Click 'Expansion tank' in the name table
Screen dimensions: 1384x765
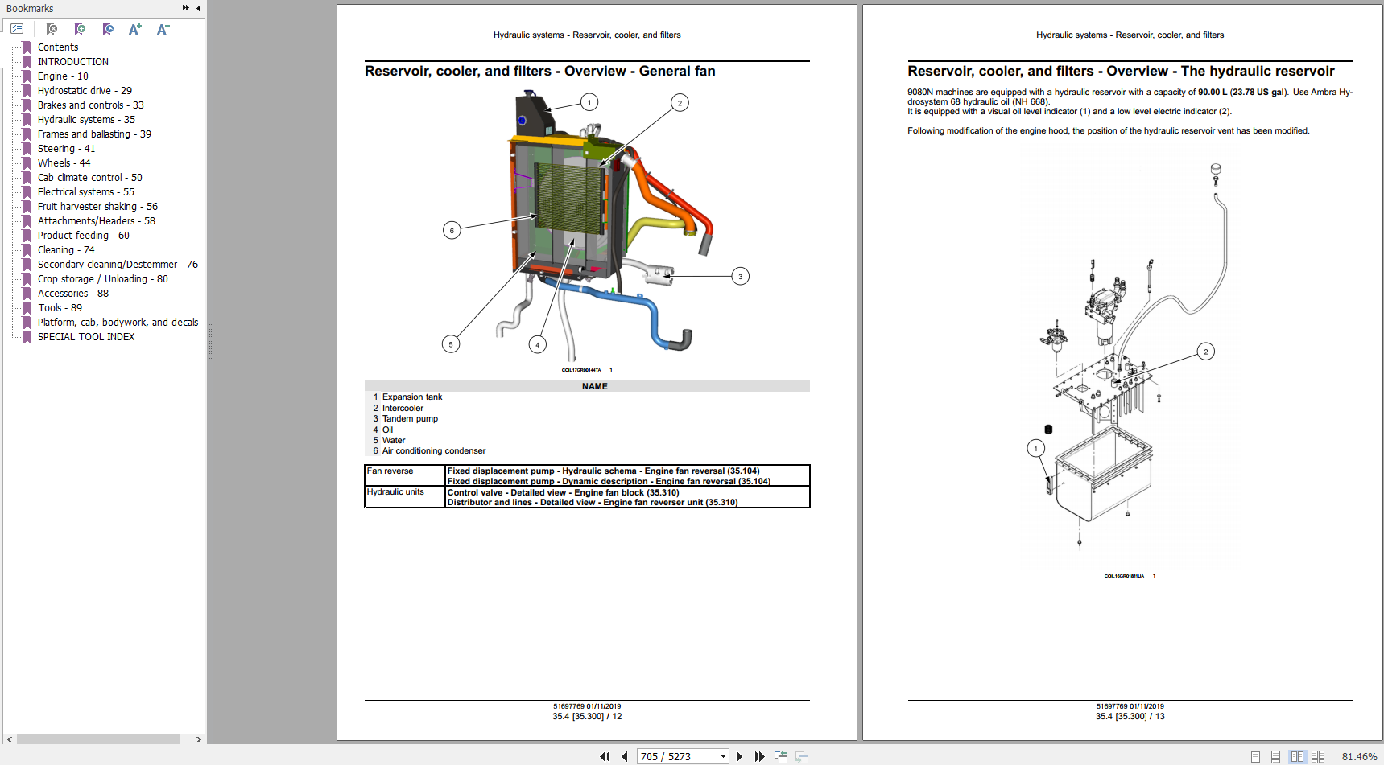tap(412, 397)
